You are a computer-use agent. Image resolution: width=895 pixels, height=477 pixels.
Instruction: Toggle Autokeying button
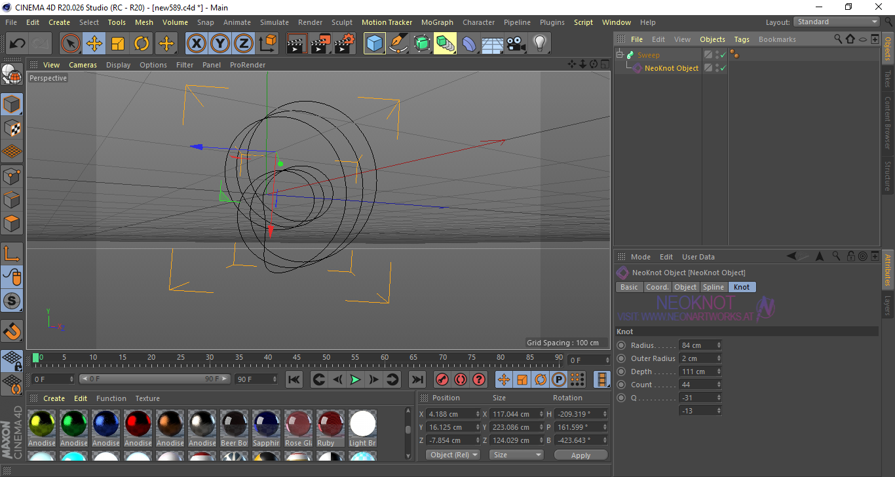[461, 379]
